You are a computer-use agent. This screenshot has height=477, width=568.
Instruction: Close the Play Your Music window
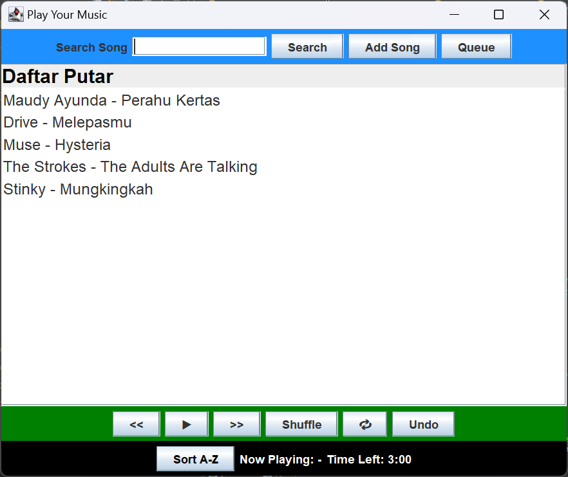(x=544, y=14)
